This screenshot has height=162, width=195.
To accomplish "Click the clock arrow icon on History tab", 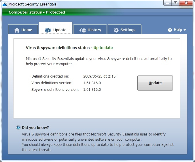I will pos(83,30).
